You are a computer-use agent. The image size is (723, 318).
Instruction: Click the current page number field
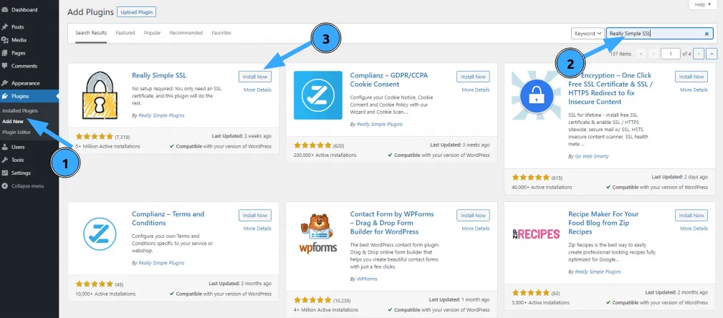(671, 54)
